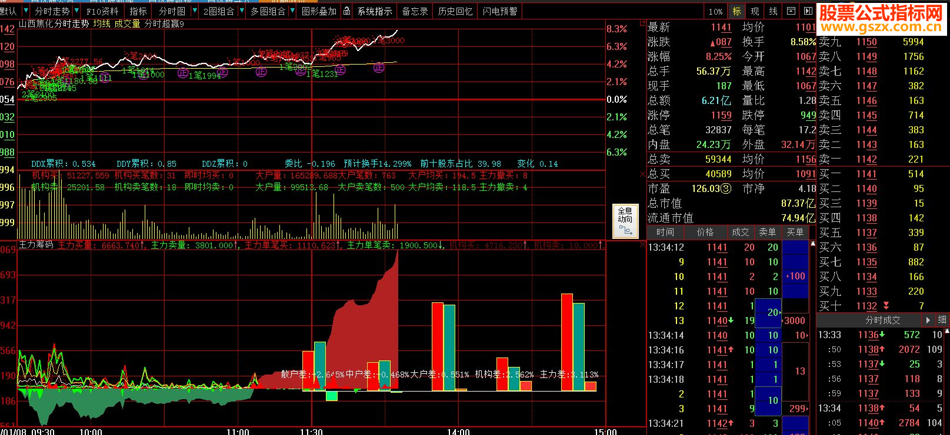Click the scroll-up arrow of the tick list
950x435 pixels.
tap(813, 244)
